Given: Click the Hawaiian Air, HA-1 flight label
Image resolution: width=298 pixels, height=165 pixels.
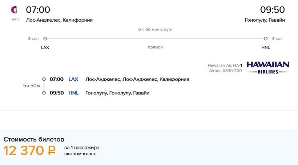Looking at the screenshot, I should coord(225,65).
